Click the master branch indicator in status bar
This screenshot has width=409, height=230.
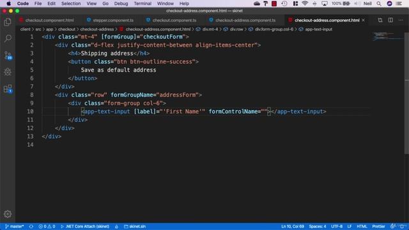coord(14,226)
